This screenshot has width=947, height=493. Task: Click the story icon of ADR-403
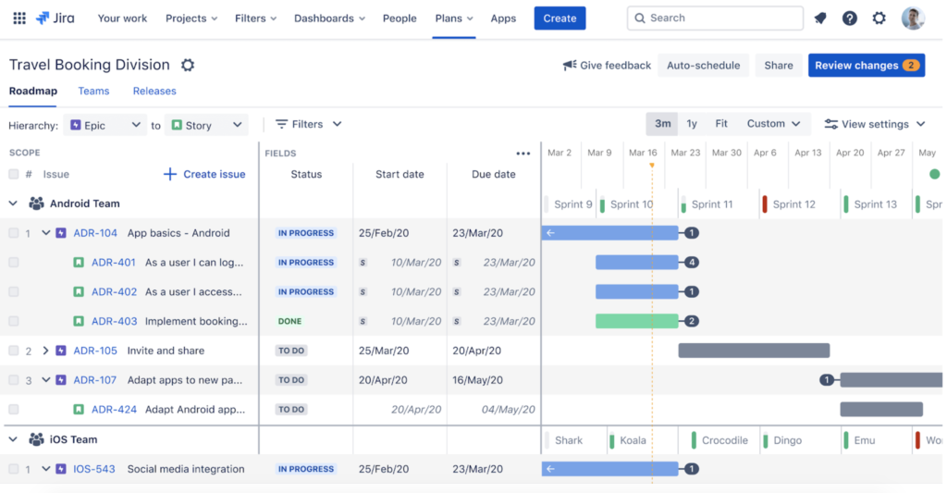click(x=79, y=321)
